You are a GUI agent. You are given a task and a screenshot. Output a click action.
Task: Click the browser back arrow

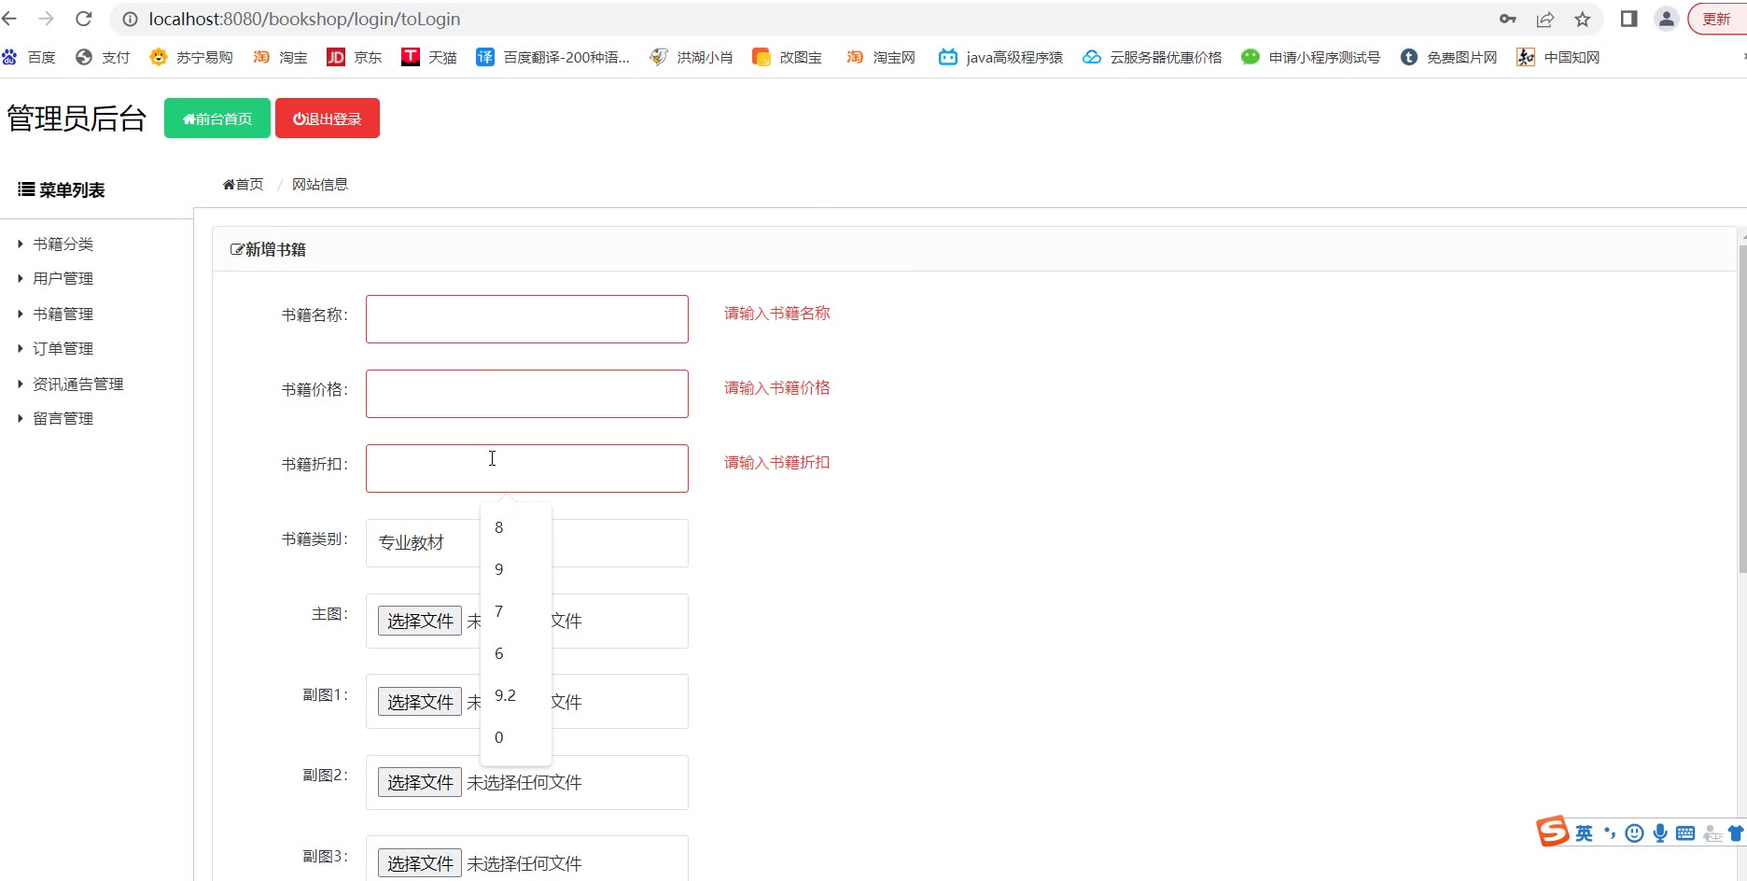pos(9,19)
